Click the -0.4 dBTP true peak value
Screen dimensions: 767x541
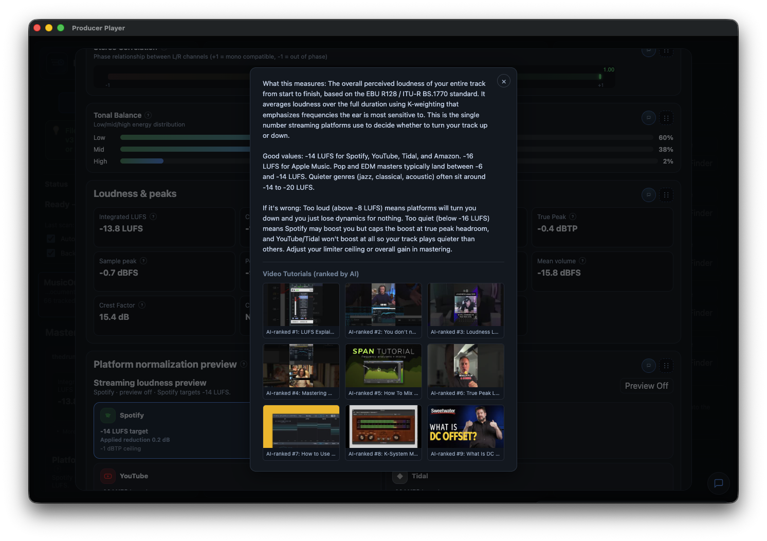click(557, 228)
